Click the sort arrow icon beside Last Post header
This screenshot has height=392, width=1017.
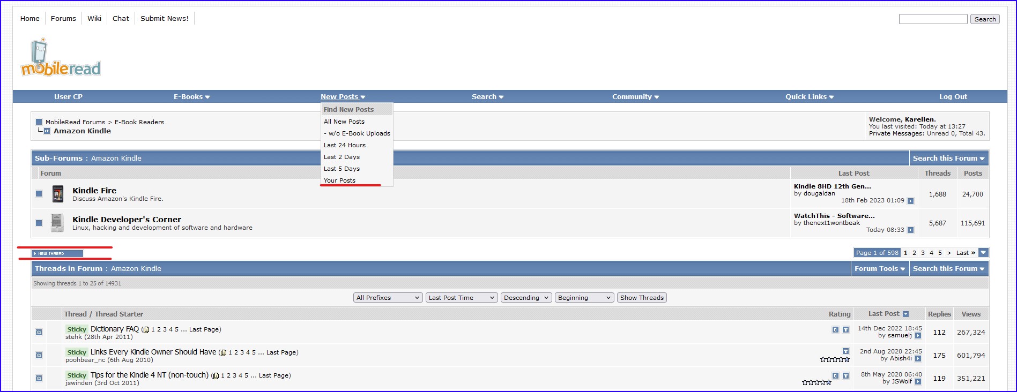pyautogui.click(x=905, y=314)
